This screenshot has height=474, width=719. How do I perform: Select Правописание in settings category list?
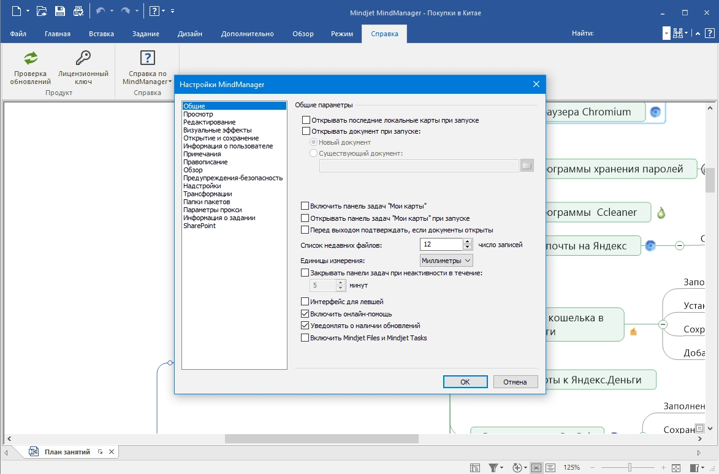coord(205,162)
